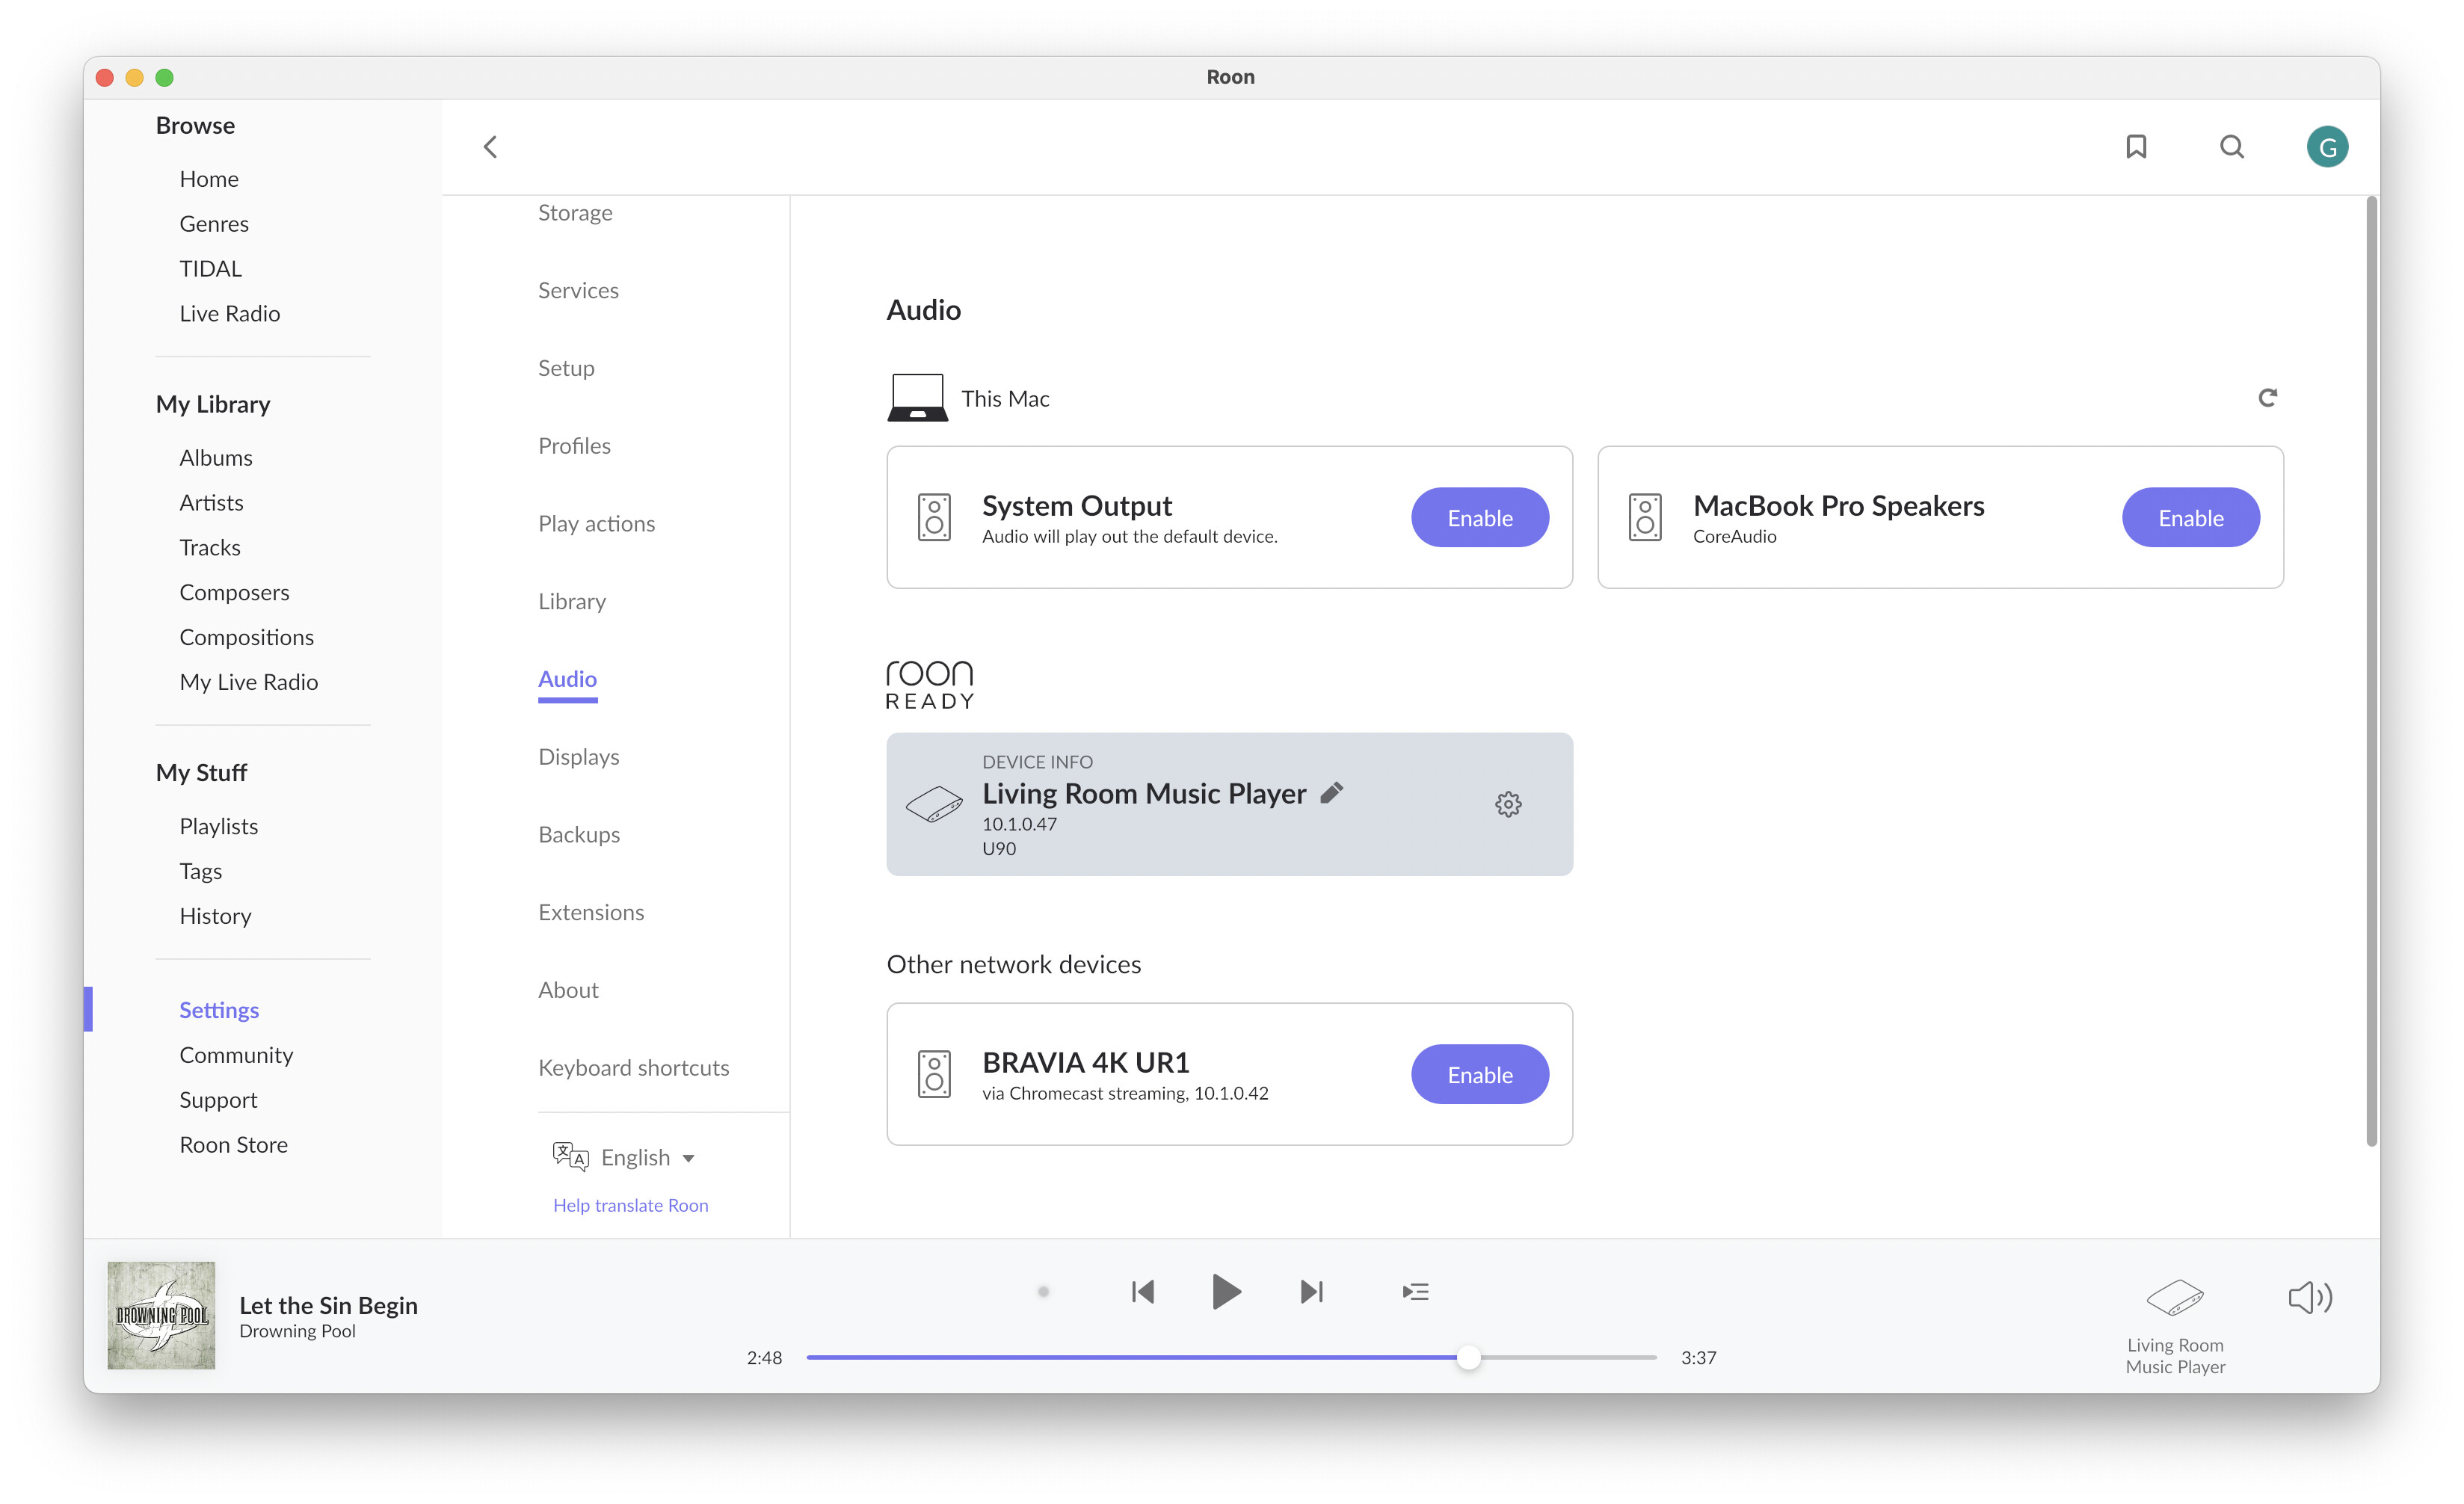Click the BRAVIA 4K UR1 speaker icon
The height and width of the screenshot is (1504, 2464).
pyautogui.click(x=934, y=1074)
